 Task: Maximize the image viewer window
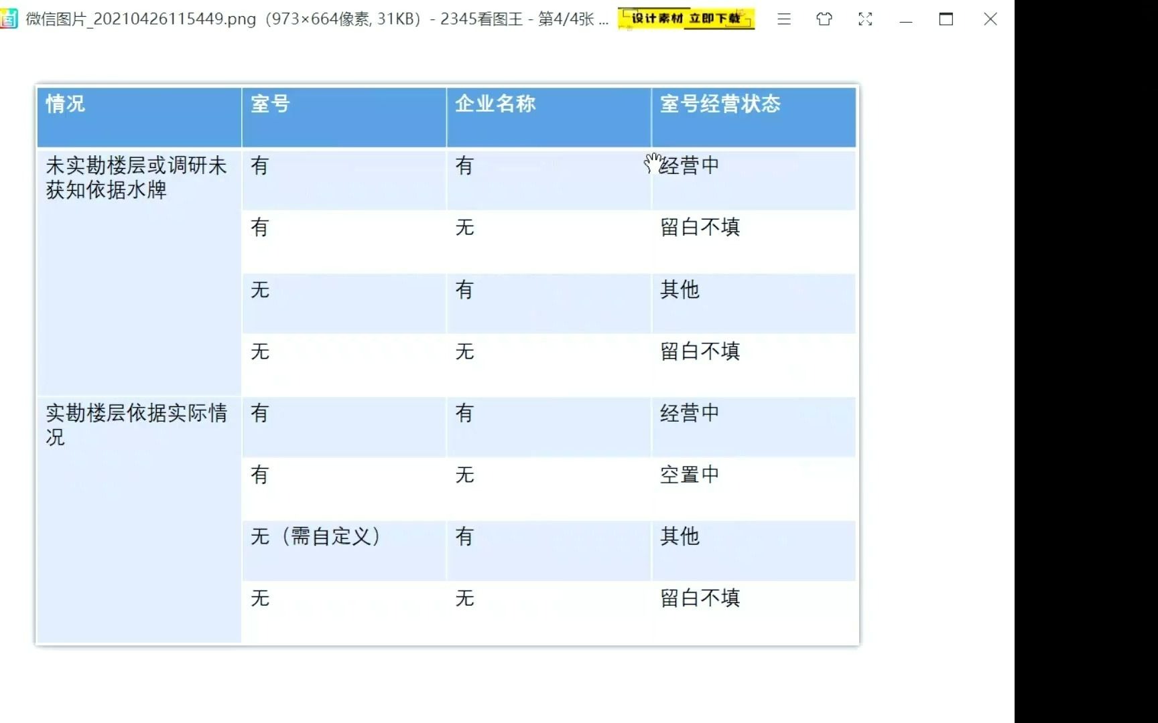[946, 19]
